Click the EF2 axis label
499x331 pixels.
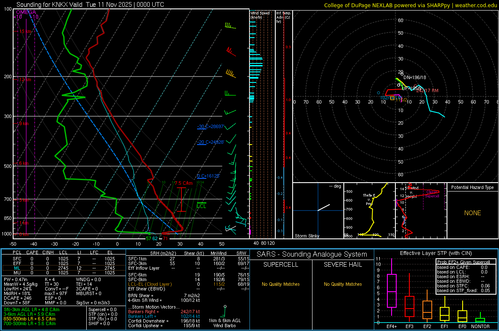(x=427, y=326)
